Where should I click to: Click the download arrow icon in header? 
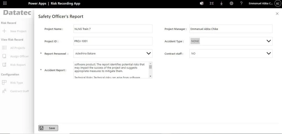221,4
